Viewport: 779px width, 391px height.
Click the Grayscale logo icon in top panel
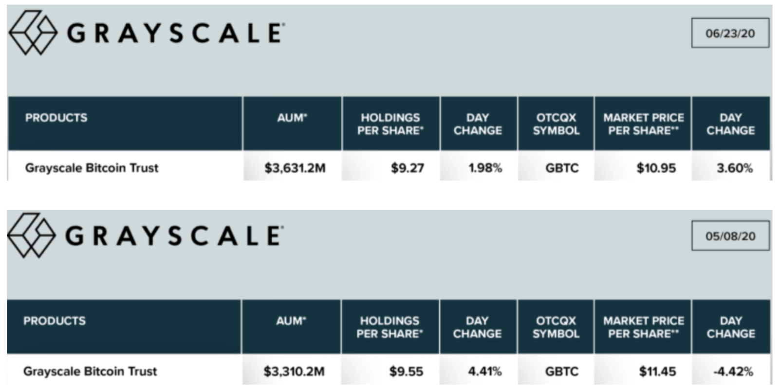click(33, 33)
